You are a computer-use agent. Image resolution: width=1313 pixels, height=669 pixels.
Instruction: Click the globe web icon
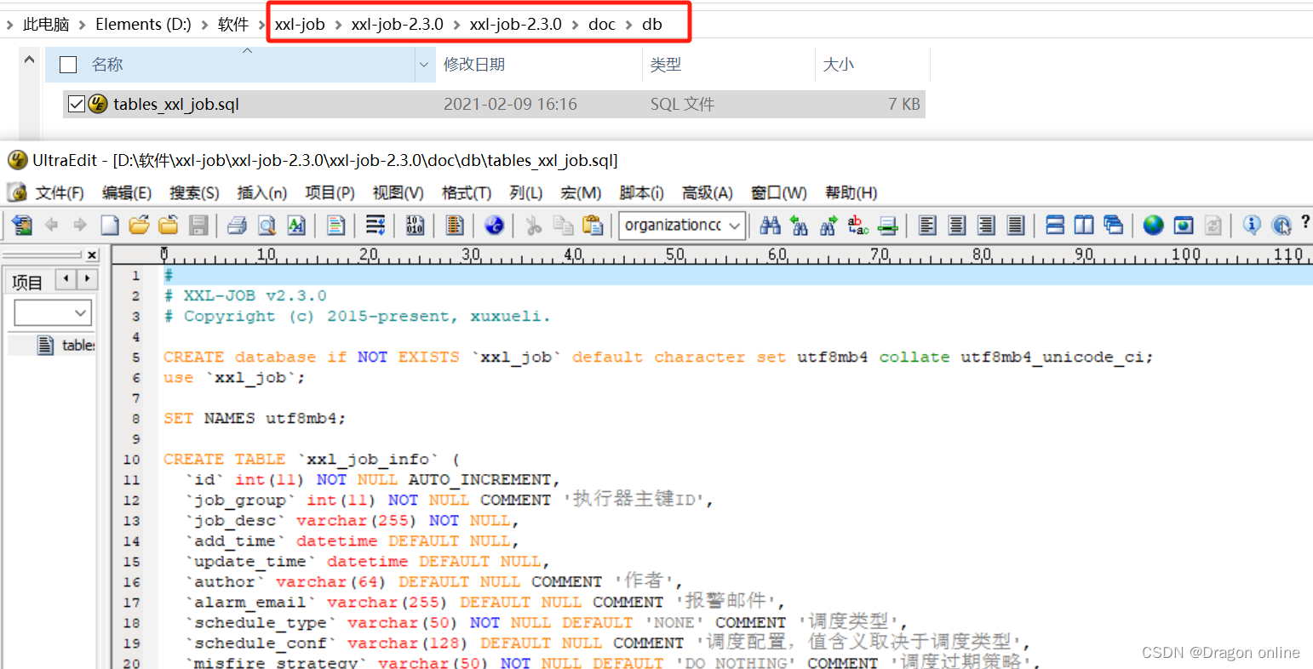[x=1153, y=225]
